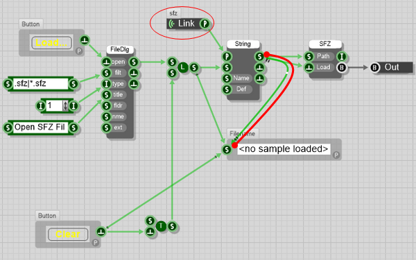Click the <no sample loaded> filename field

[x=284, y=149]
